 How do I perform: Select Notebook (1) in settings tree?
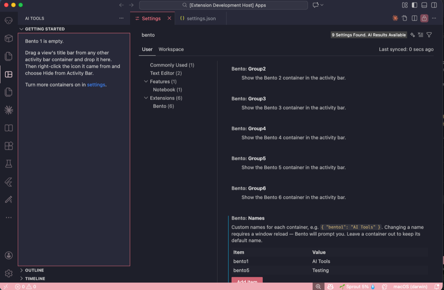[x=168, y=90]
